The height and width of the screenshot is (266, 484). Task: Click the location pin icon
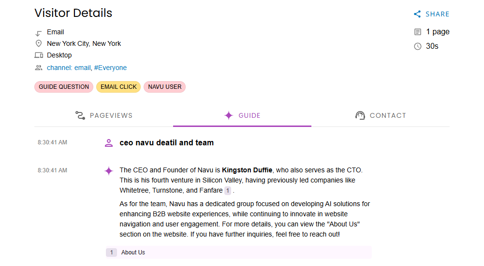pos(39,44)
